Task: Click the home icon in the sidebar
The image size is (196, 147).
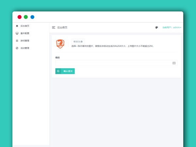Action: point(17,26)
